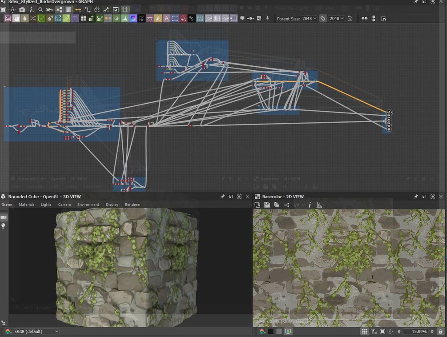Show image info in 2D view toolbar
Image resolution: width=447 pixels, height=337 pixels.
(310, 205)
